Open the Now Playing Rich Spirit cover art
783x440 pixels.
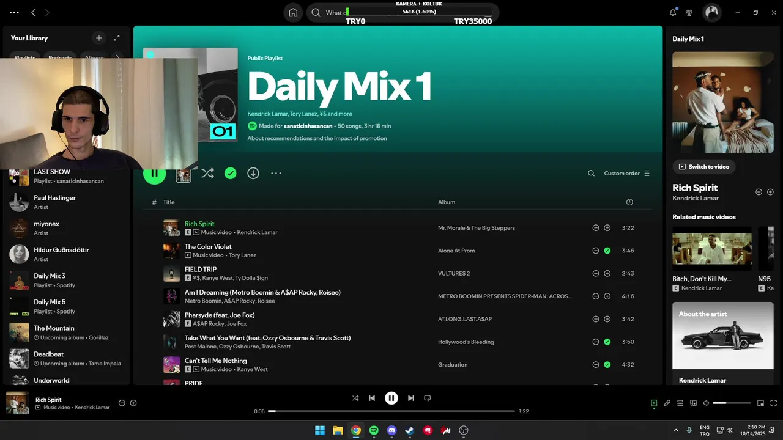click(x=723, y=102)
